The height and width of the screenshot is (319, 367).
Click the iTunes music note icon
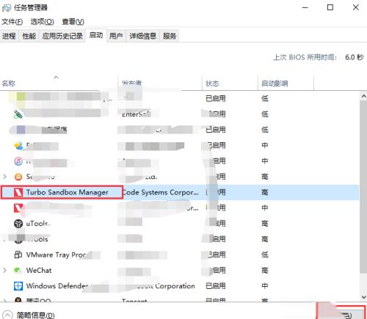[x=18, y=161]
